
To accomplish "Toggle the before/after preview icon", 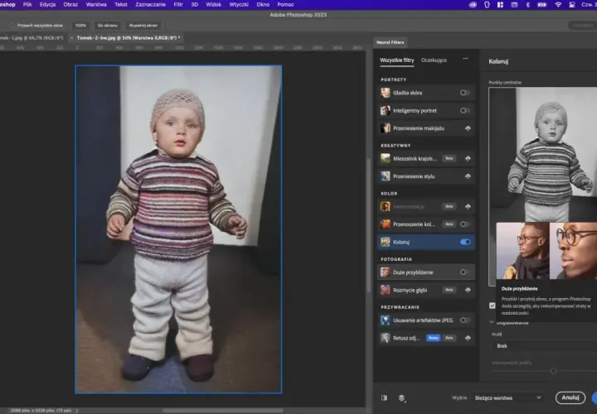I will tap(384, 397).
